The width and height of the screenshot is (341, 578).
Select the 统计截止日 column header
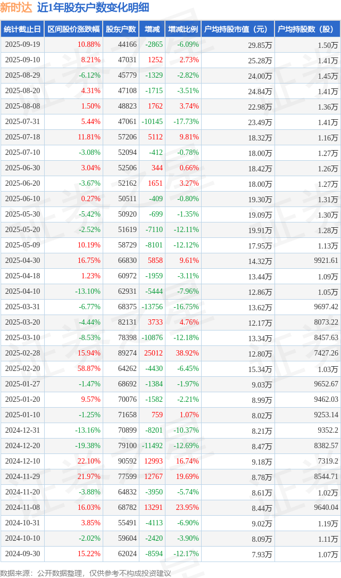pos(22,29)
